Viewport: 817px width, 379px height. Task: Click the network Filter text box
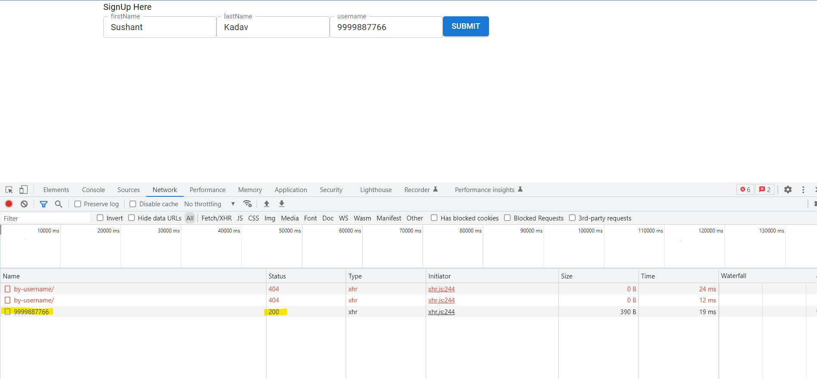coord(46,218)
